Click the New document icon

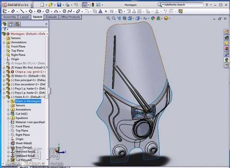(x=42, y=5)
